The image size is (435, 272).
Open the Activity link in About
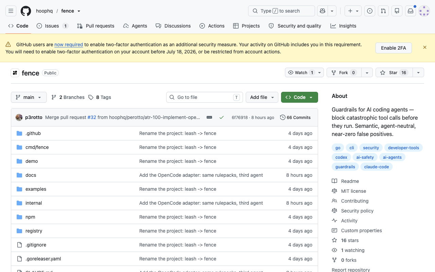tap(349, 221)
